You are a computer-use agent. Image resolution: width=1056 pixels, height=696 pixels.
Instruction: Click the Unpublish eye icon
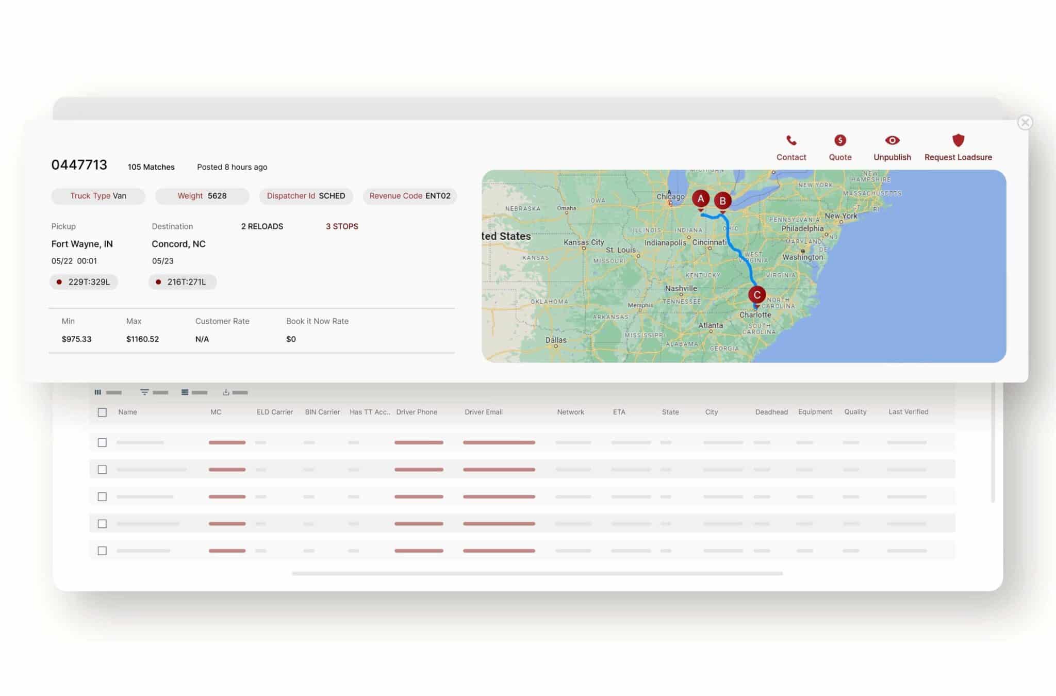pos(892,140)
